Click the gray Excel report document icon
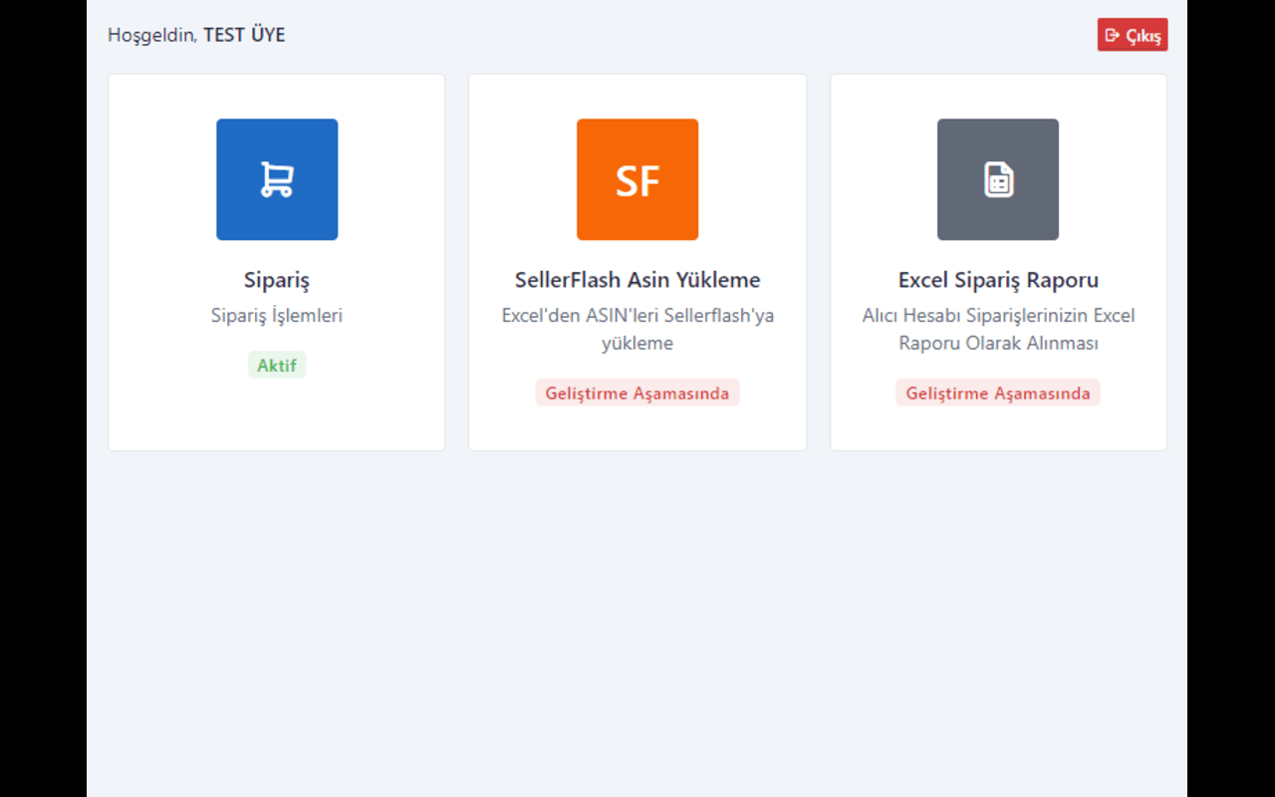Viewport: 1275px width, 797px height. pyautogui.click(x=998, y=179)
